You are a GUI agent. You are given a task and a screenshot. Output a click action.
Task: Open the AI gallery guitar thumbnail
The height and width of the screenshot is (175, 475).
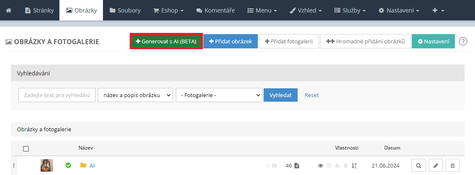[x=47, y=165]
